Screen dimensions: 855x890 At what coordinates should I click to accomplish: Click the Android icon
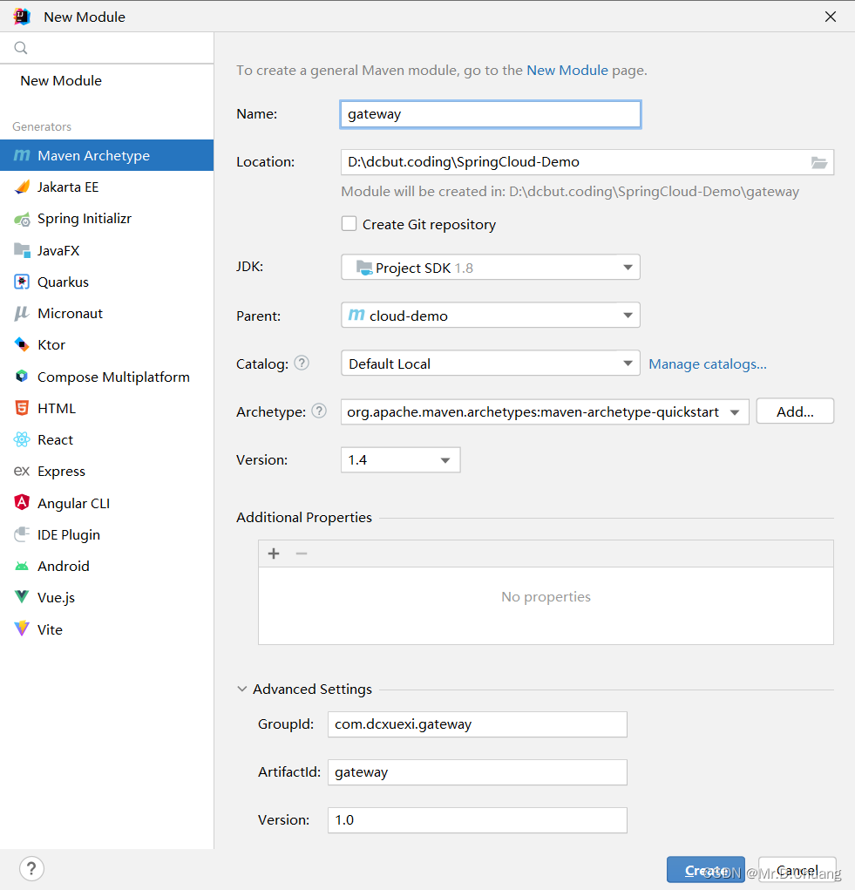tap(22, 566)
